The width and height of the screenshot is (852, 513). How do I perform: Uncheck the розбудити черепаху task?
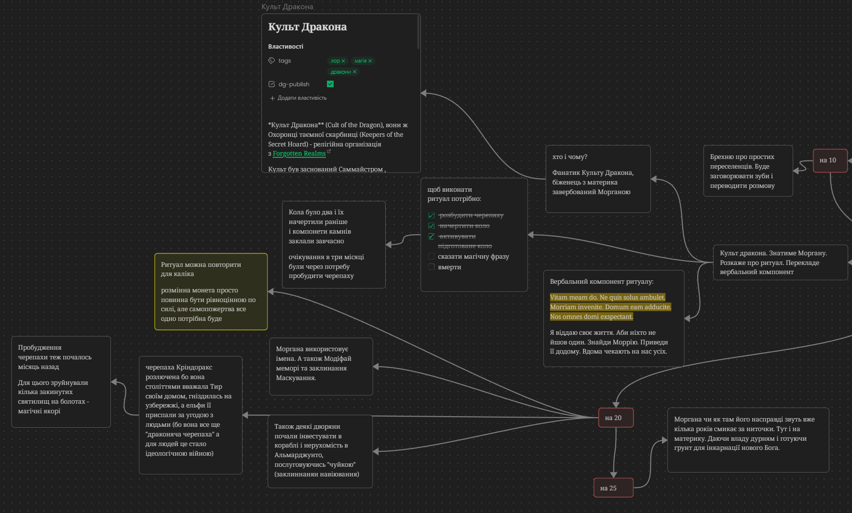(x=432, y=215)
